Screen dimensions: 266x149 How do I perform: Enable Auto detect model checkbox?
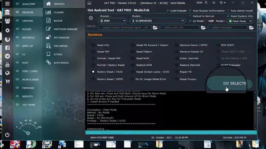tap(228, 11)
